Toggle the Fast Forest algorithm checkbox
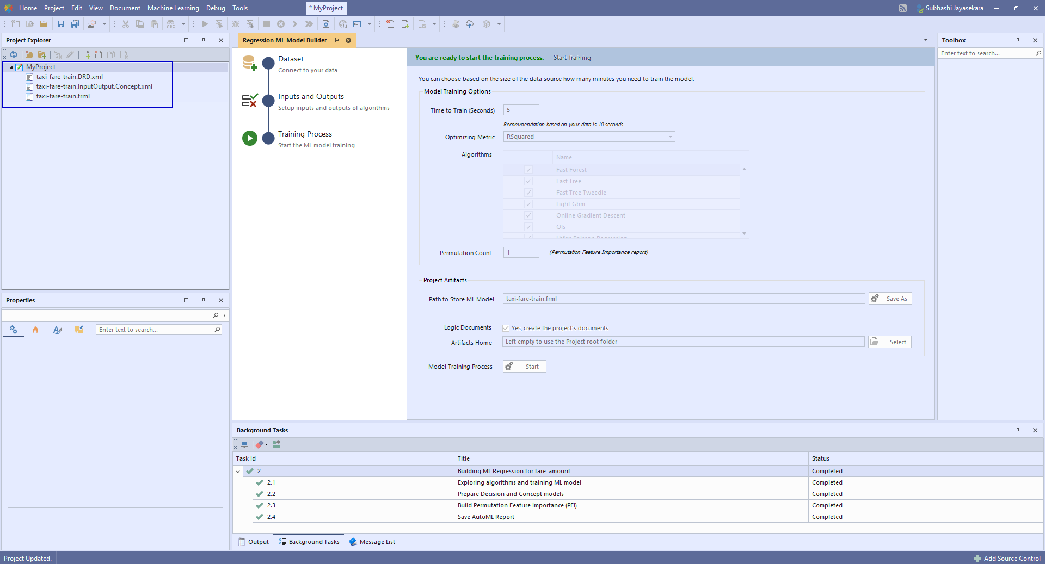Screen dimensions: 1045x564 [528, 170]
